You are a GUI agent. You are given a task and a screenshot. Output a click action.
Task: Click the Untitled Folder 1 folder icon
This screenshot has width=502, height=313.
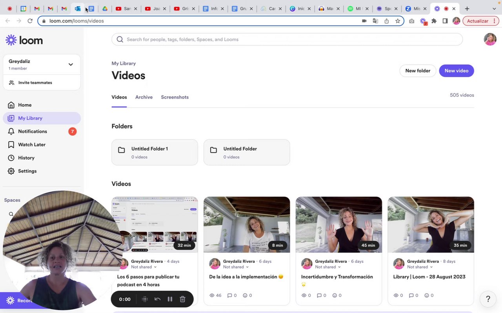122,150
